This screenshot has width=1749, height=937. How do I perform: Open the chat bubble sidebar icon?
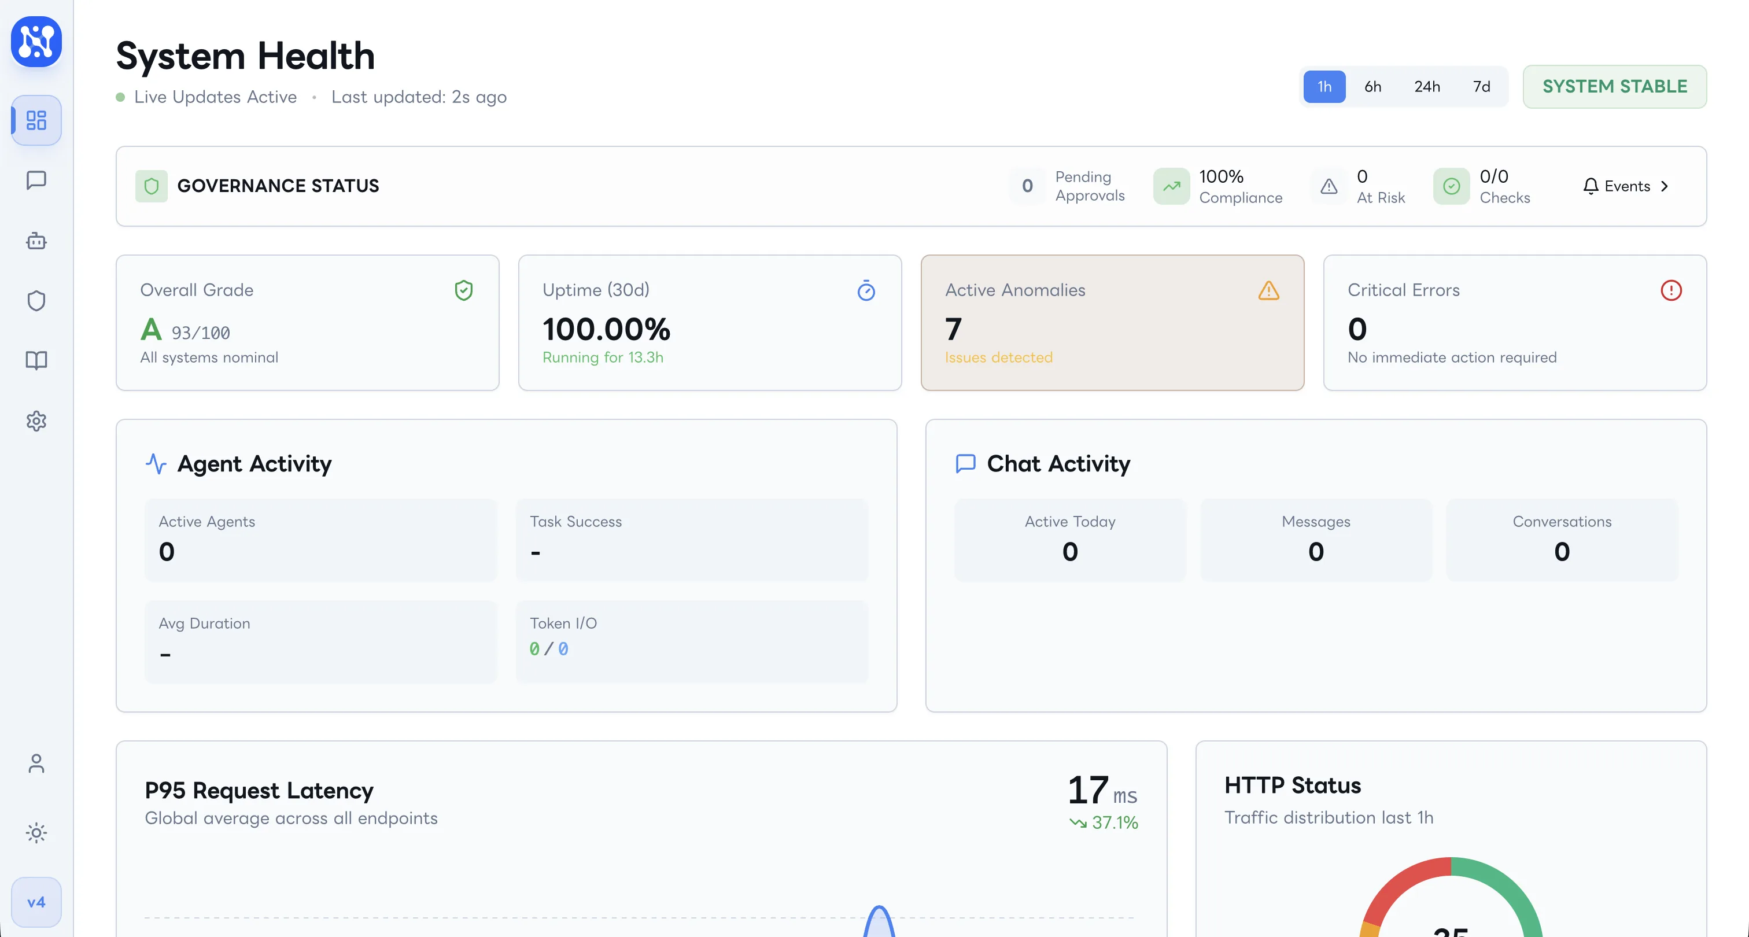(36, 180)
